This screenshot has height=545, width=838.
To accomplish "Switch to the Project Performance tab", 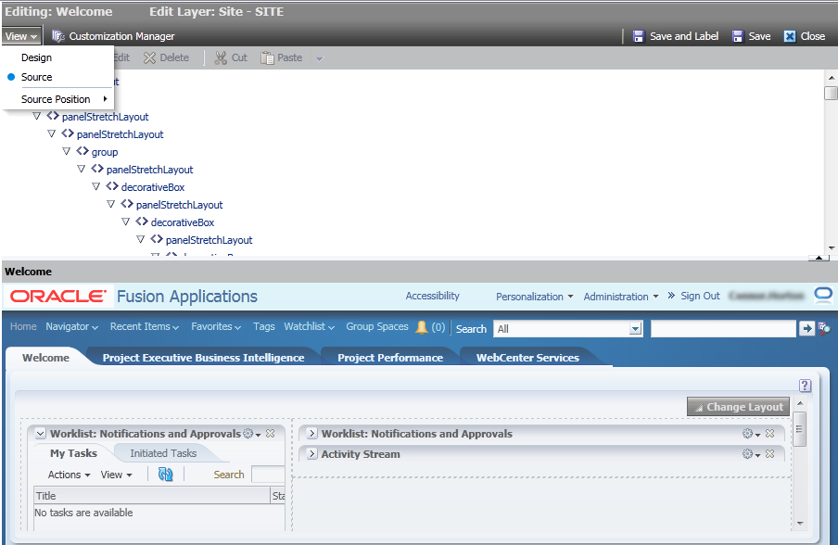I will pyautogui.click(x=390, y=358).
